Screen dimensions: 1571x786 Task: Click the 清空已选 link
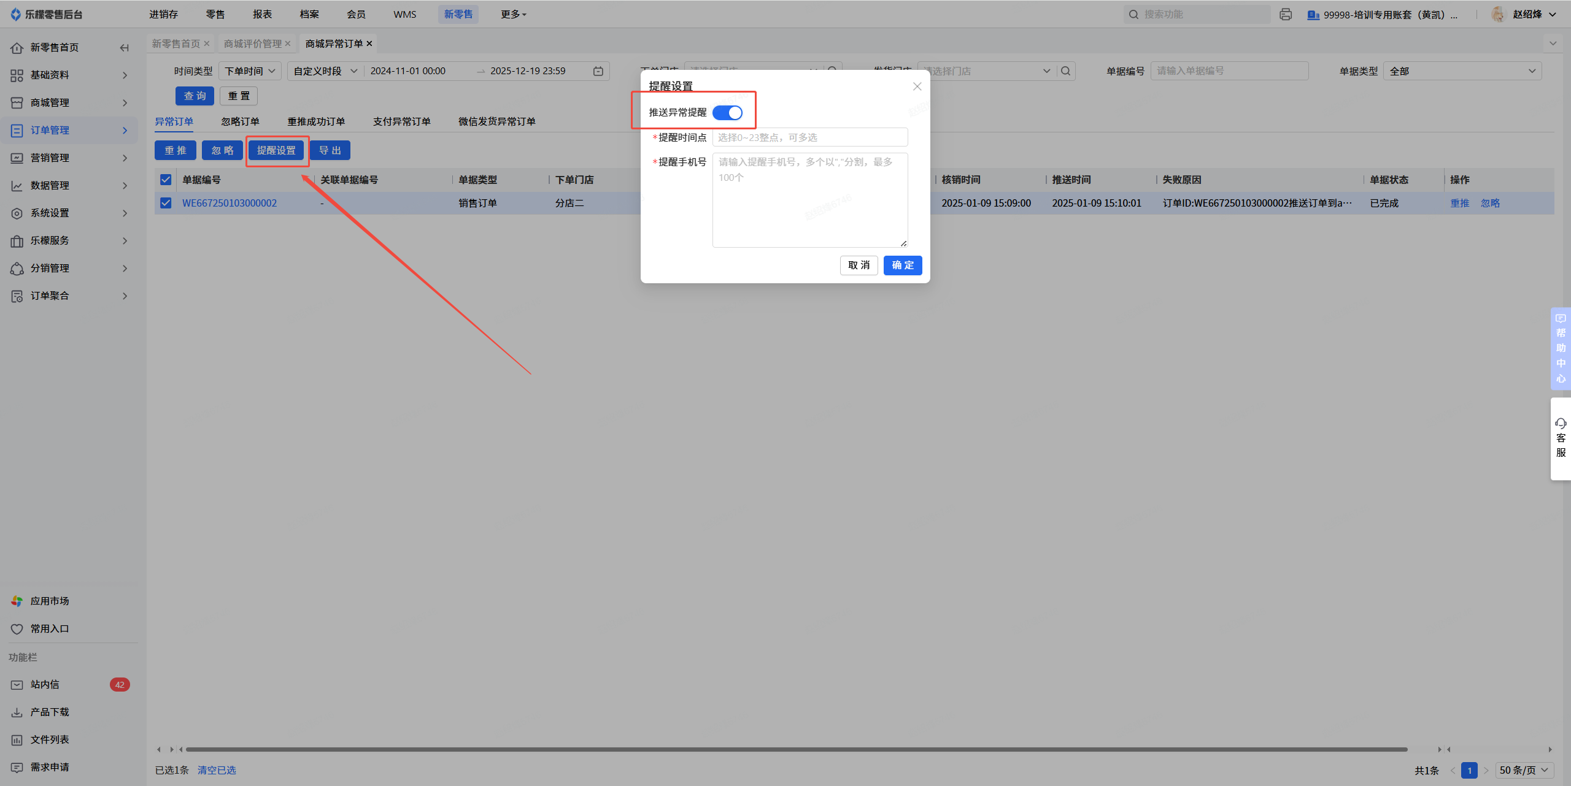pyautogui.click(x=217, y=770)
